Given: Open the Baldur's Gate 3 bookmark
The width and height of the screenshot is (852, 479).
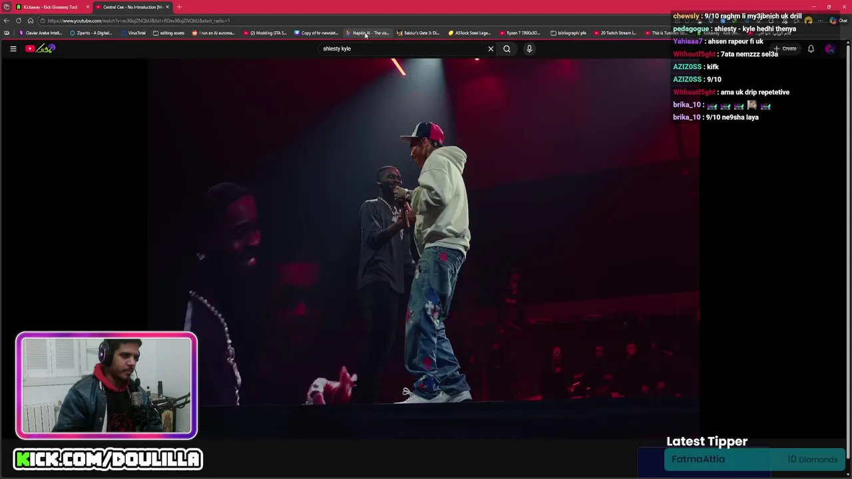Looking at the screenshot, I should pyautogui.click(x=419, y=33).
